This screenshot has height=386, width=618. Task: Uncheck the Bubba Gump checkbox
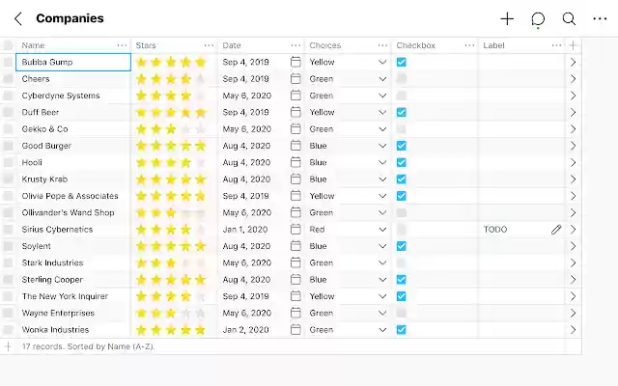[x=402, y=62]
